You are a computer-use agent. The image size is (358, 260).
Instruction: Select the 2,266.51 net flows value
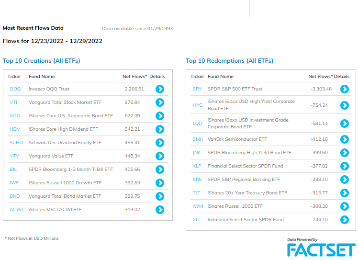click(134, 89)
